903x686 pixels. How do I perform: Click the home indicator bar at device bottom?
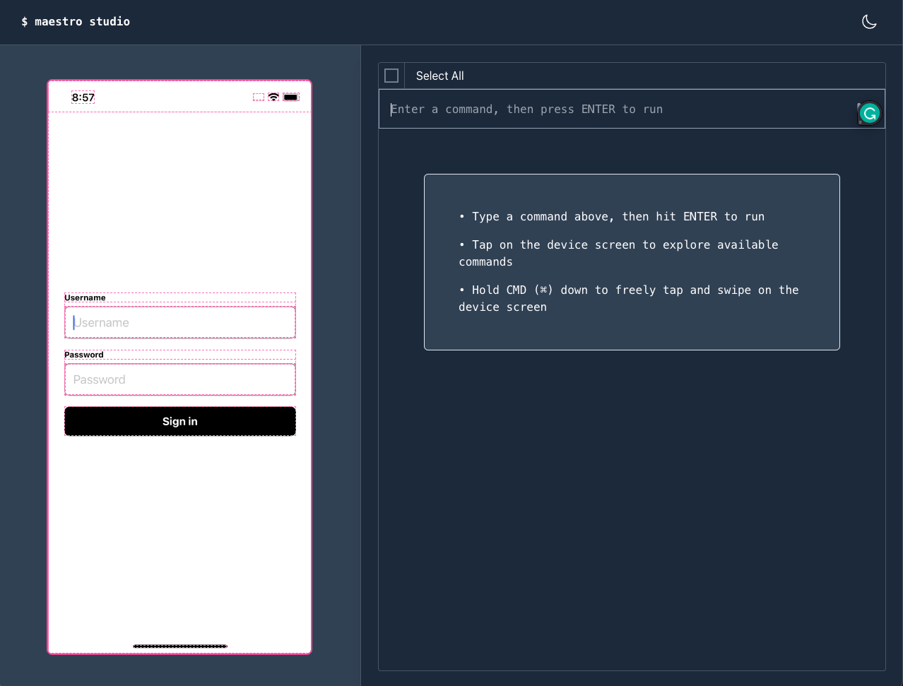tap(179, 646)
